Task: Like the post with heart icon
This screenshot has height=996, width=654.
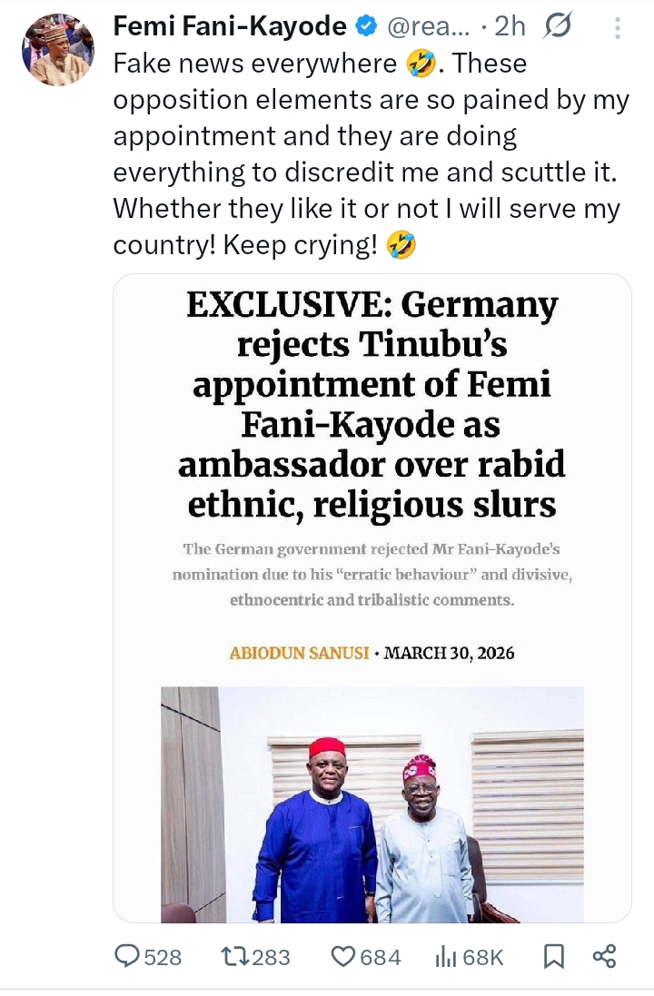Action: coord(342,956)
